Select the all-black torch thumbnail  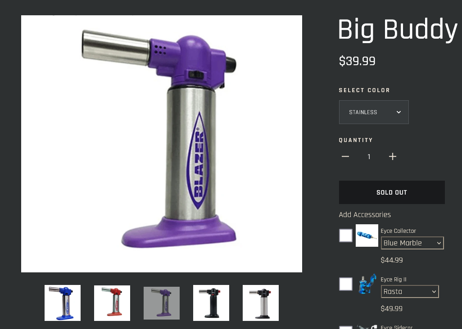pyautogui.click(x=211, y=303)
